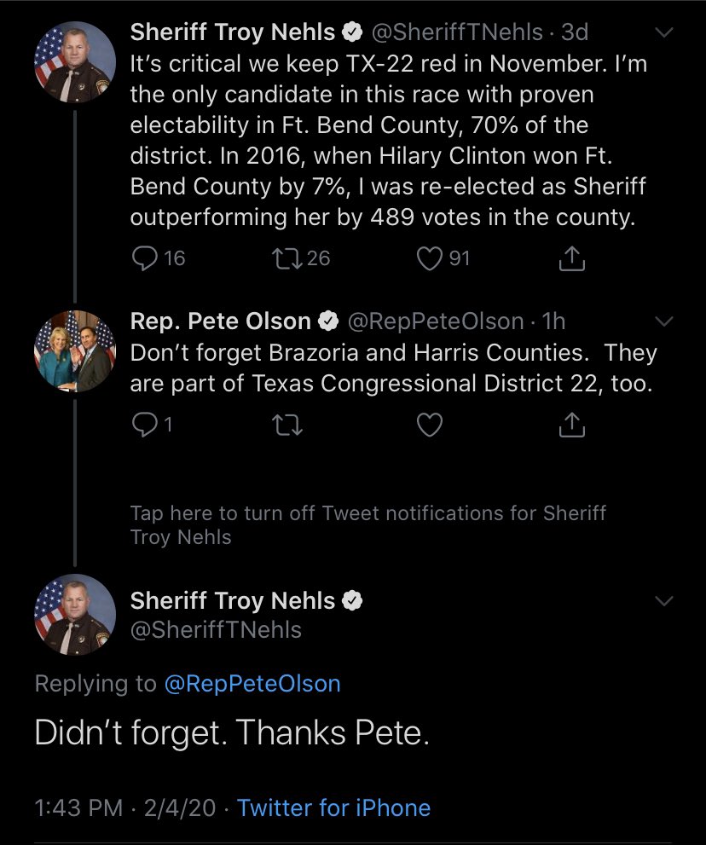Open @RepPeteOlson in Replying to line

(252, 684)
